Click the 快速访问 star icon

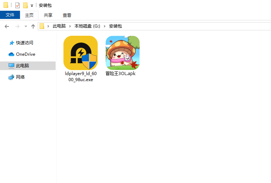[x=11, y=43]
